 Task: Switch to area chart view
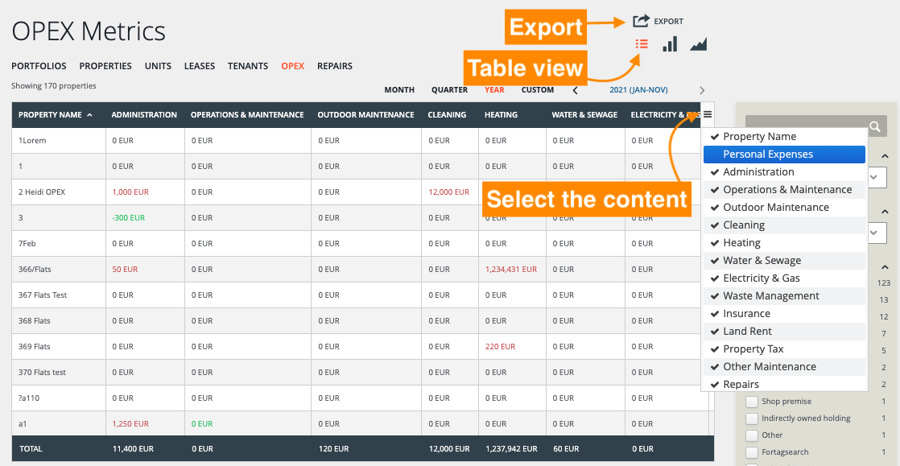click(x=697, y=44)
